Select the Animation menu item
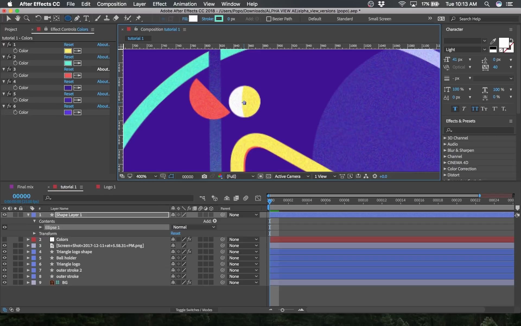The width and height of the screenshot is (521, 326). (x=185, y=4)
